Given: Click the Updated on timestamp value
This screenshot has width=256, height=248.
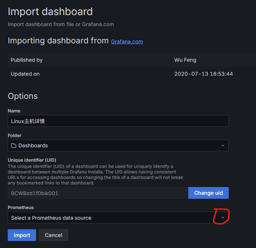Looking at the screenshot, I should (x=203, y=74).
